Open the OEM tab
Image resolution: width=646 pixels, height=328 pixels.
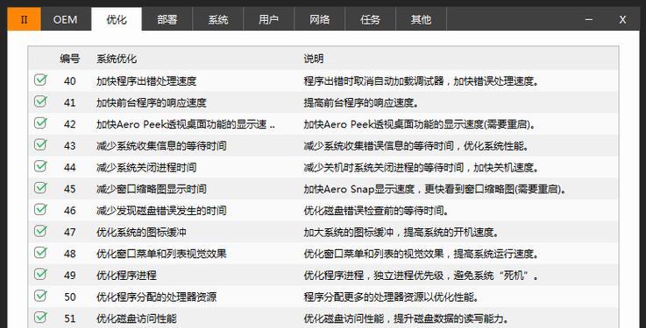[x=65, y=19]
